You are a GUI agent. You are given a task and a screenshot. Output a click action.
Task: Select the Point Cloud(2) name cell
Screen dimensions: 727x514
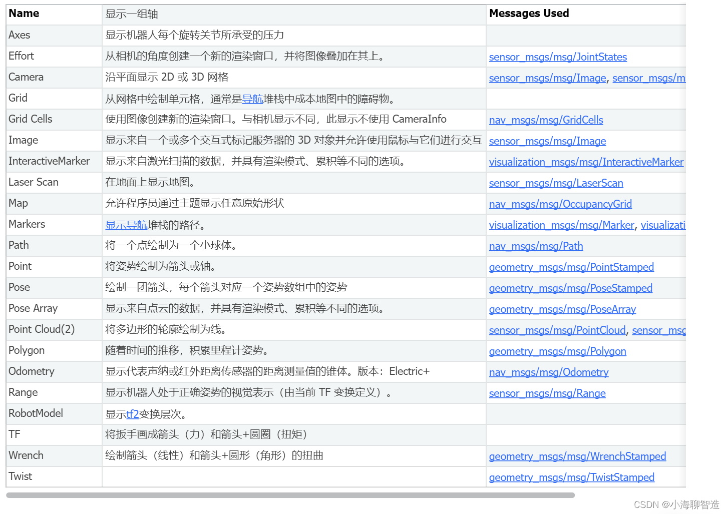pyautogui.click(x=54, y=330)
